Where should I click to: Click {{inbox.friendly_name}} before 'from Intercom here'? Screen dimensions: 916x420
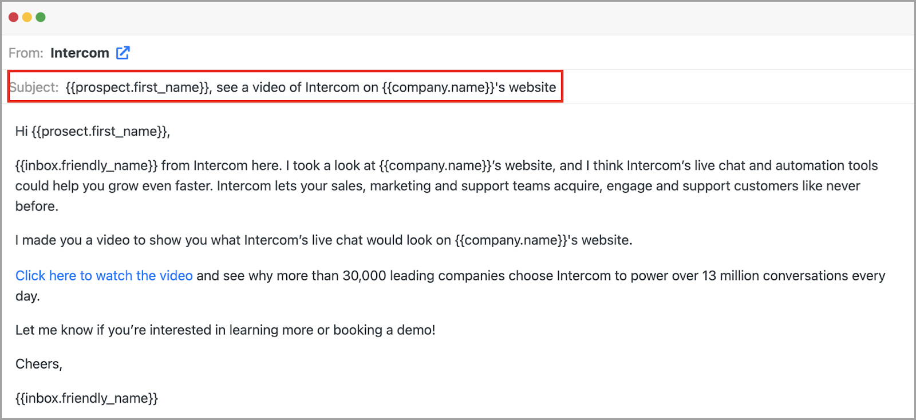coord(86,166)
